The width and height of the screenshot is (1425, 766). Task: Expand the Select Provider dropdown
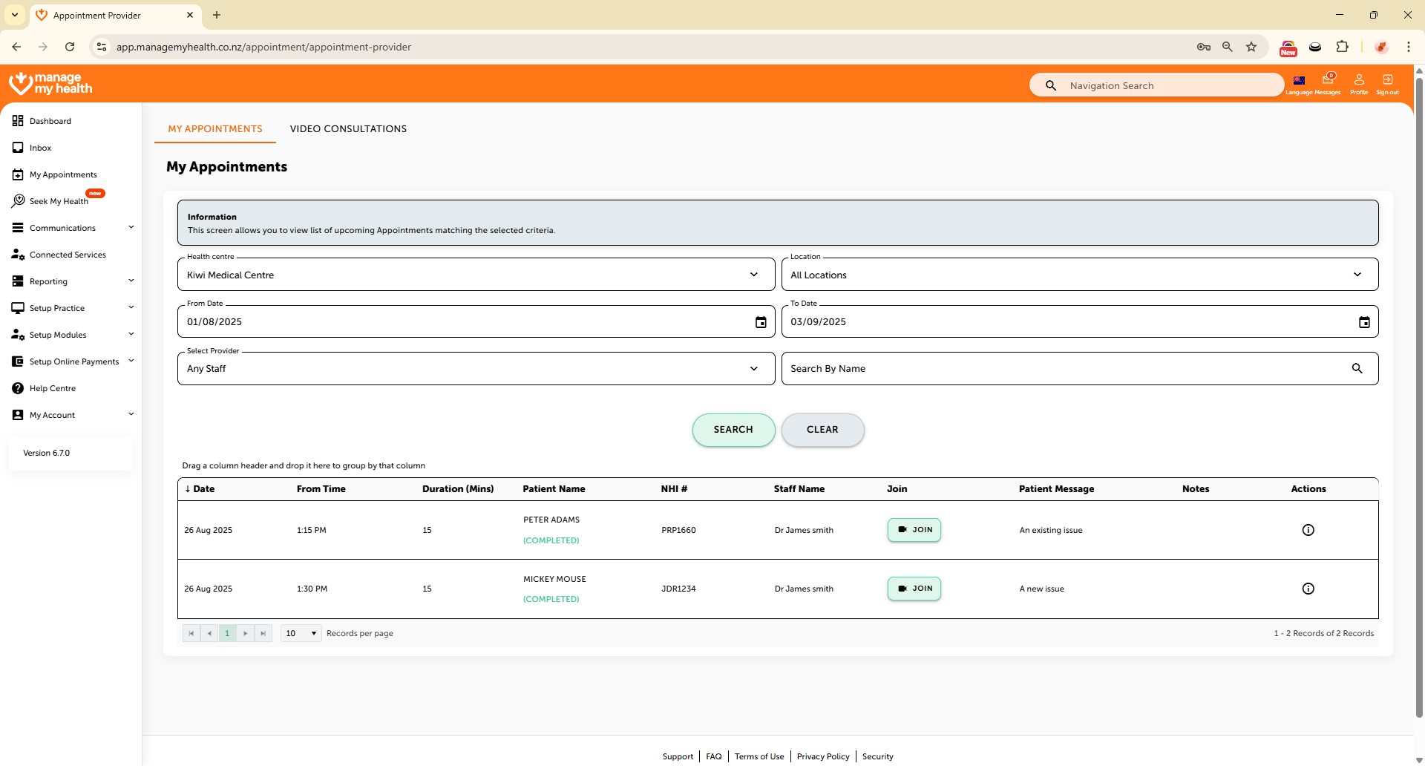753,369
